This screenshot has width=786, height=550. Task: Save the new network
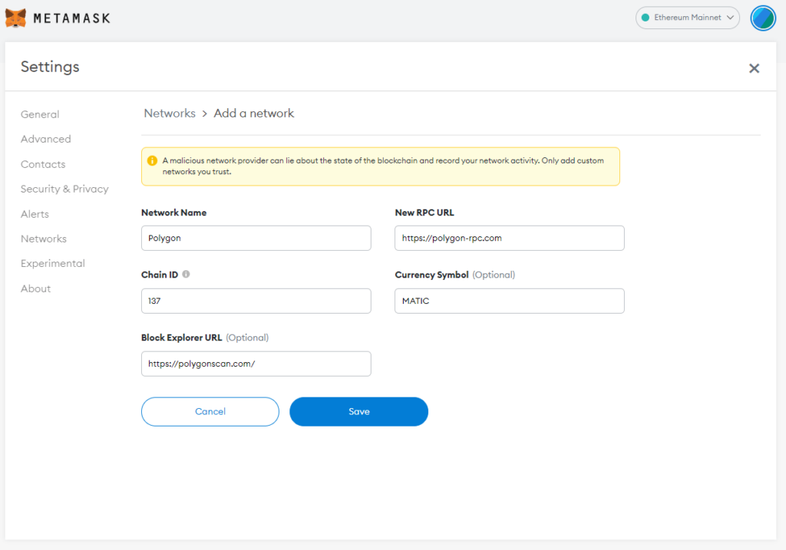(x=359, y=412)
